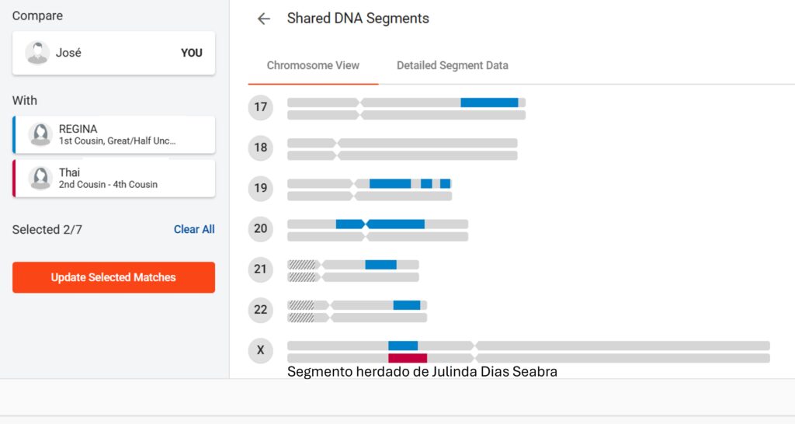The image size is (795, 424).
Task: Click the chromosome 17 number badge
Action: pyautogui.click(x=261, y=107)
